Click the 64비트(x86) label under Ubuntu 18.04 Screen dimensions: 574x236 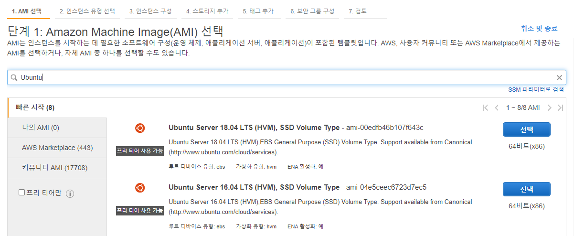point(527,146)
